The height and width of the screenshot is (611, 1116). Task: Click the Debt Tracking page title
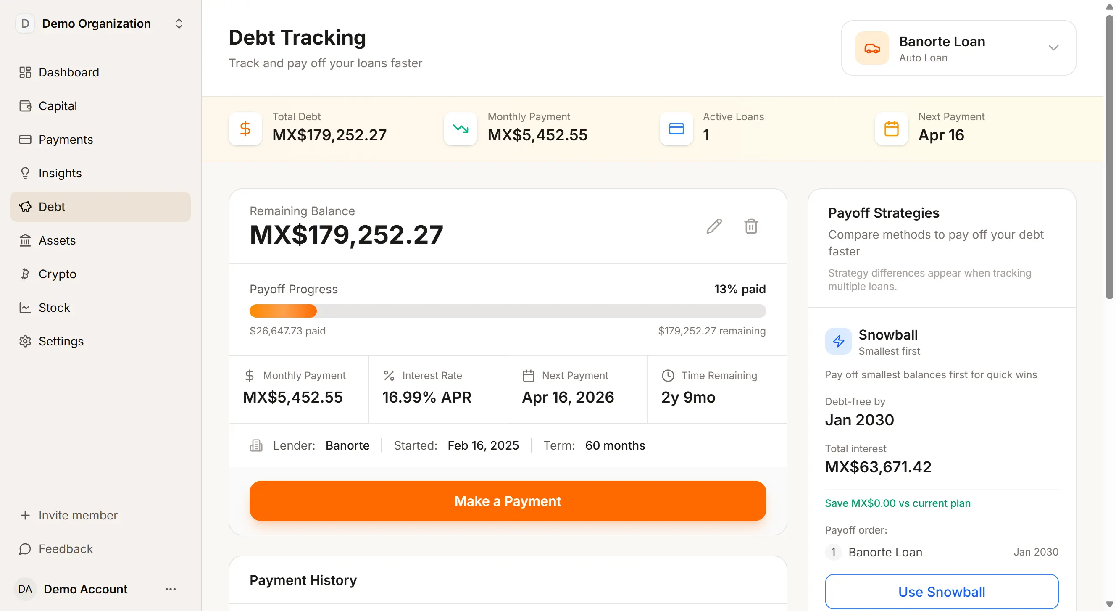pos(297,37)
